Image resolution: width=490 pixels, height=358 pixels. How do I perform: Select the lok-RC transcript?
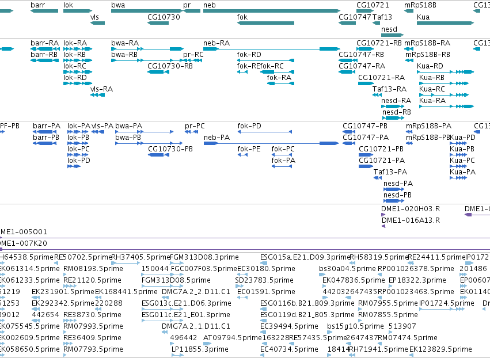[78, 72]
